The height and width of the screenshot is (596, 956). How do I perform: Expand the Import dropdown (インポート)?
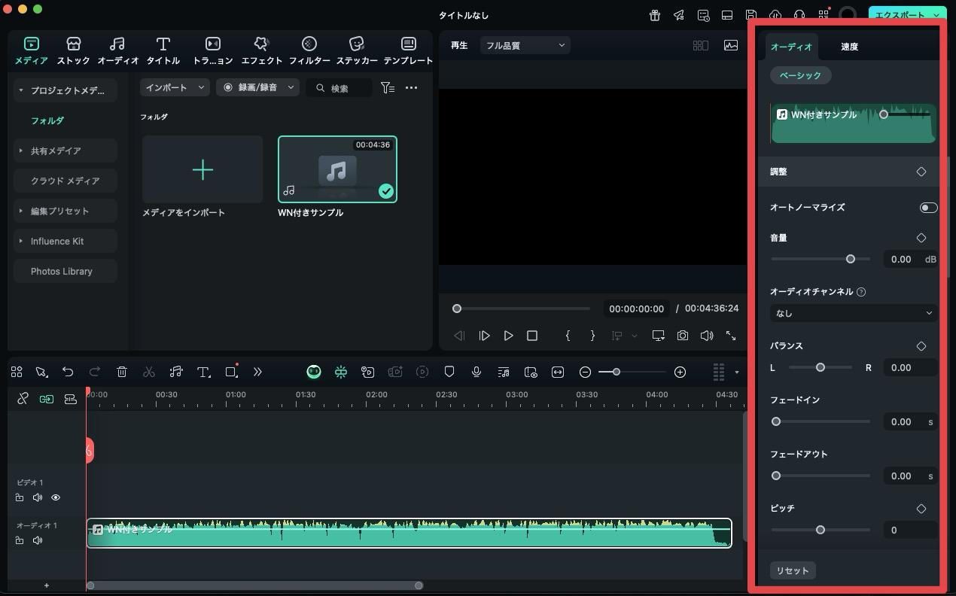[x=175, y=88]
